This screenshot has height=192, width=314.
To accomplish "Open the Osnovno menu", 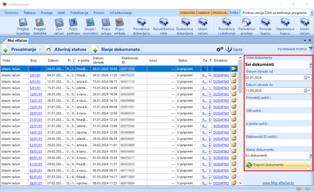I will 11,13.
